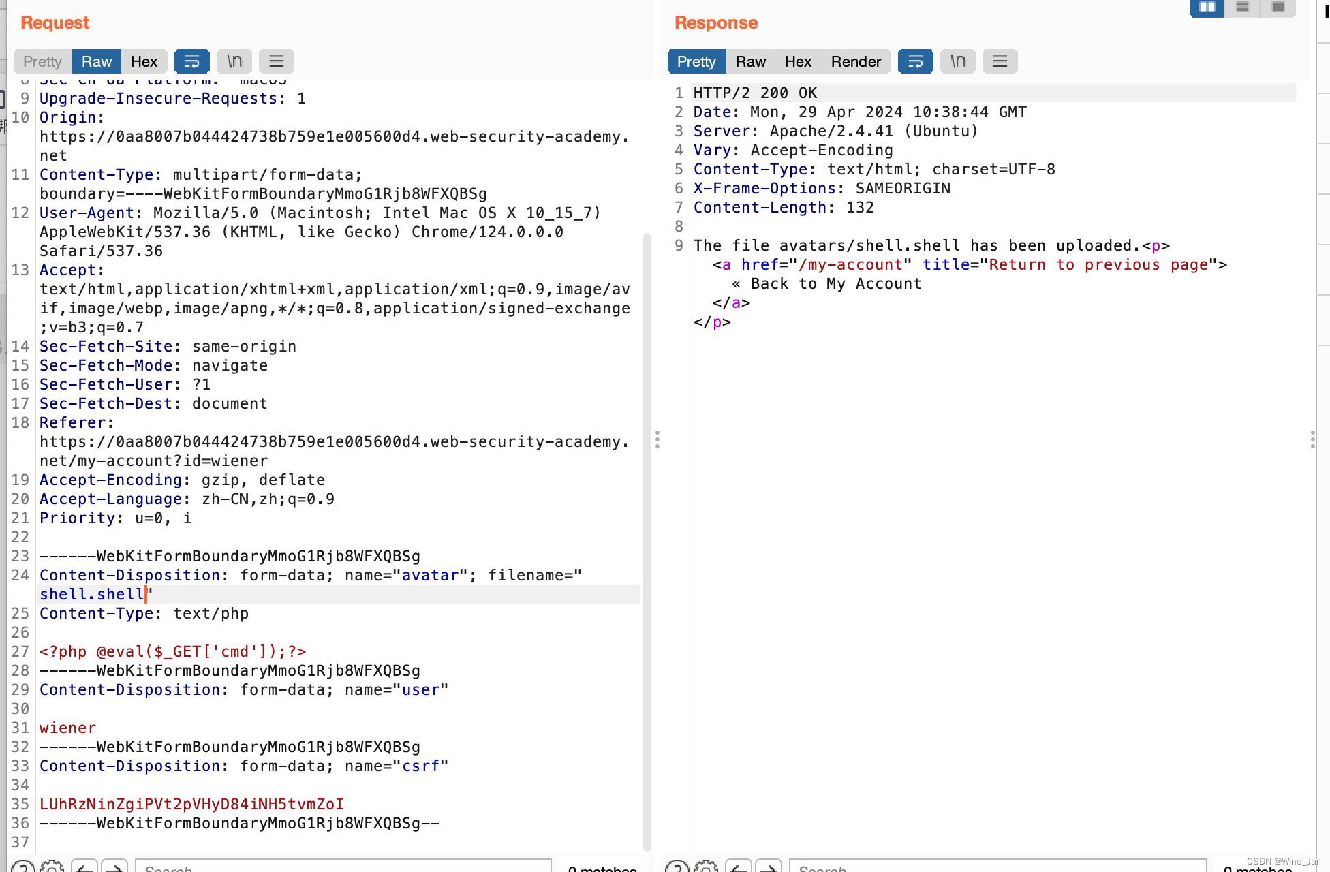Screen dimensions: 1330x872
Task: Click the 'Sec-Fetch-User: ?1' header
Action: (x=125, y=384)
